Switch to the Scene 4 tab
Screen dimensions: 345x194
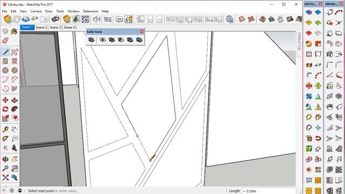click(69, 27)
